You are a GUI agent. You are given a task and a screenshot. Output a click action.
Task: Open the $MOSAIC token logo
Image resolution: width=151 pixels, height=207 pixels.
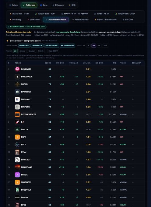coord(17,99)
